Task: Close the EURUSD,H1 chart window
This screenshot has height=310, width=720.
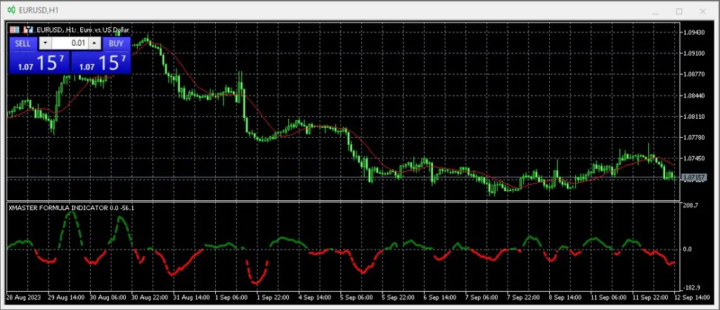Action: 702,11
